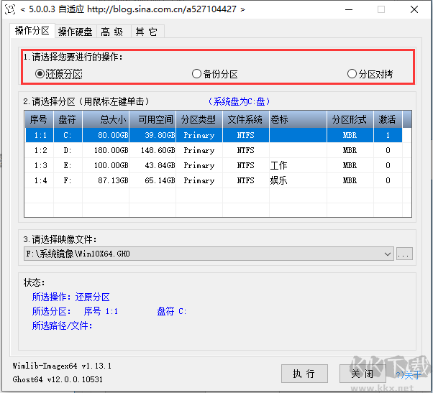433x393 pixels.
Task: Switch to the 其它 tab
Action: (146, 32)
